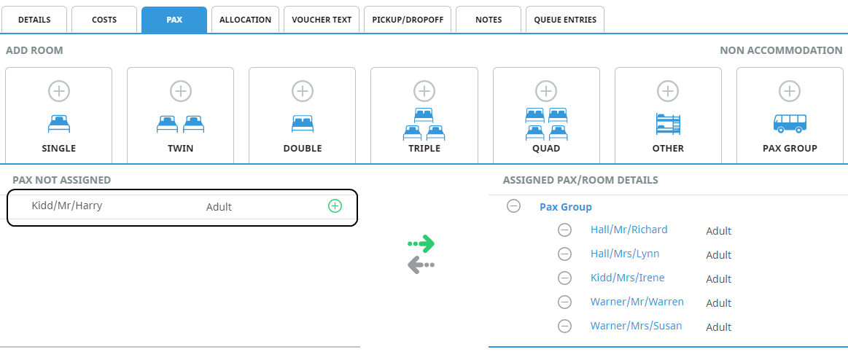The image size is (848, 352).
Task: Add a Triple room
Action: coord(424,91)
